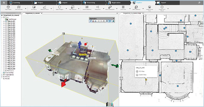The width and height of the screenshot is (204, 107).
Task: Open the dropdown arrow next to Auto Clipping Box
Action: point(117,9)
